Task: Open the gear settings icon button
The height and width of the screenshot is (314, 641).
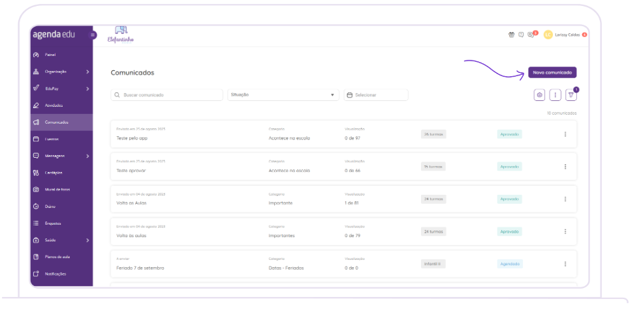Action: click(x=540, y=95)
